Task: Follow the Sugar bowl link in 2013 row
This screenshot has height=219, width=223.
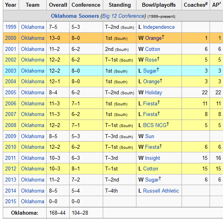Action: click(x=152, y=180)
